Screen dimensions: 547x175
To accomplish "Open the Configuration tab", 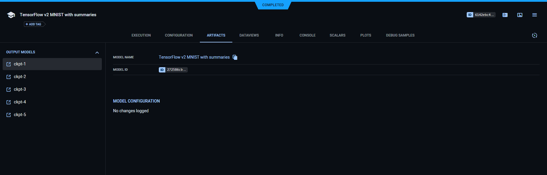I will 179,35.
